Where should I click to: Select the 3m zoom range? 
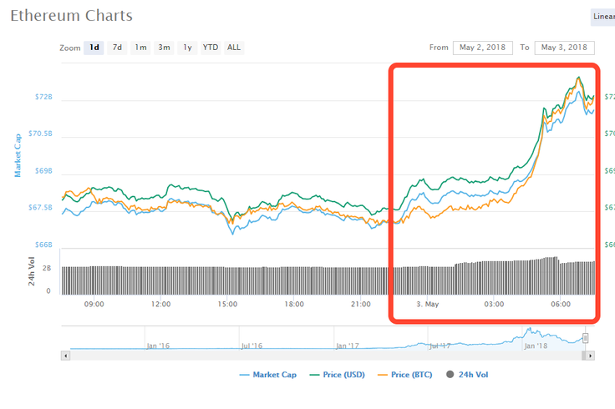[164, 48]
